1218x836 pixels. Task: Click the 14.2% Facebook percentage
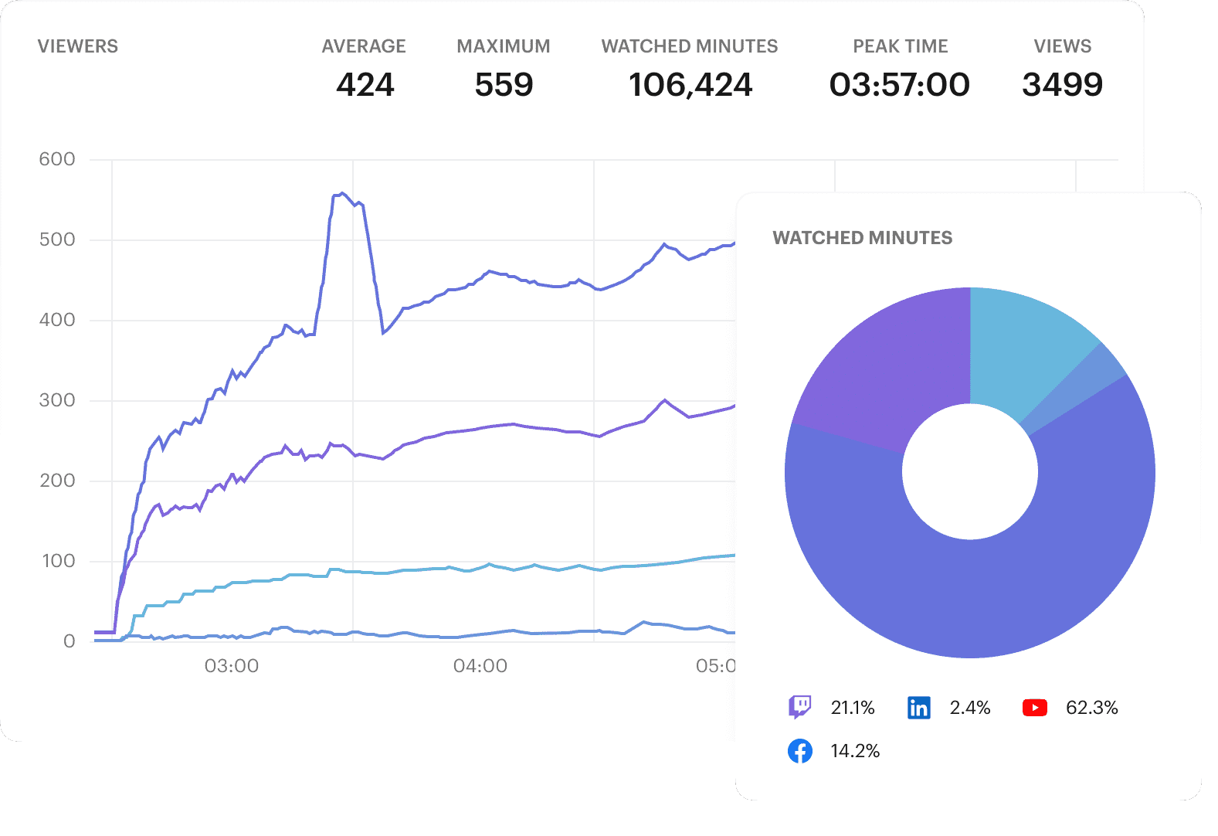(x=855, y=751)
